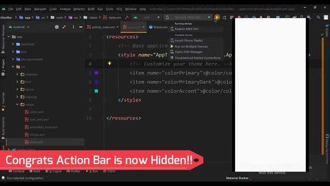The height and width of the screenshot is (186, 330).
Task: Open the Android project view dropdown
Action: click(19, 27)
